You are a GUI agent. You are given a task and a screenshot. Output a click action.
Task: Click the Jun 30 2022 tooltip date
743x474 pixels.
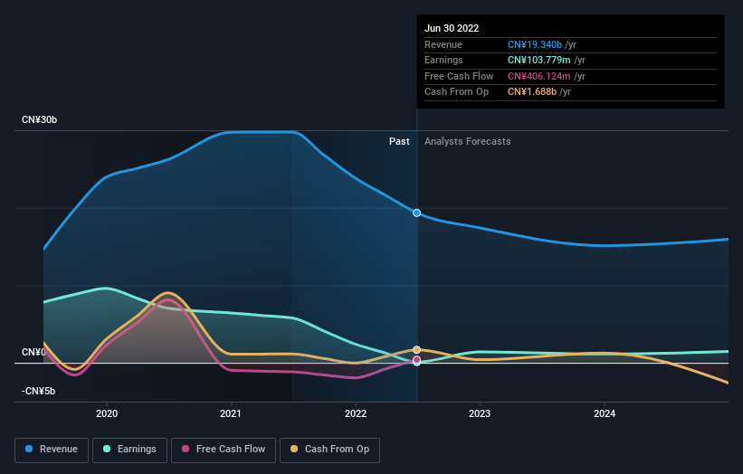[452, 28]
